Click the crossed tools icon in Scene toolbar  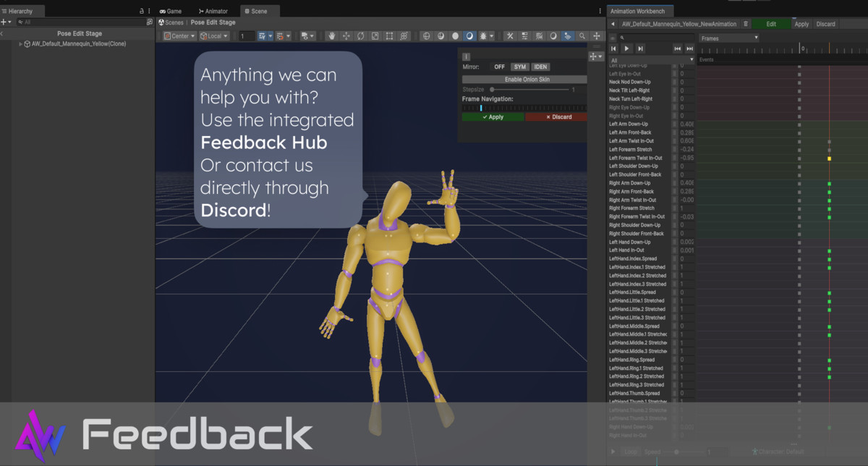click(510, 36)
